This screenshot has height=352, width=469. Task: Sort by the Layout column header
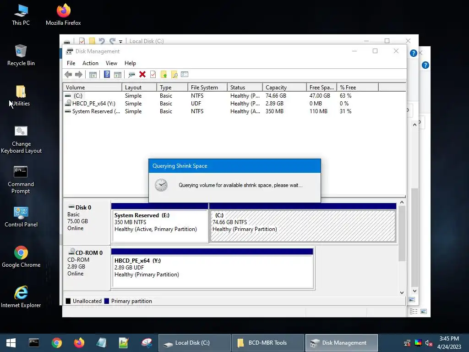(x=139, y=88)
